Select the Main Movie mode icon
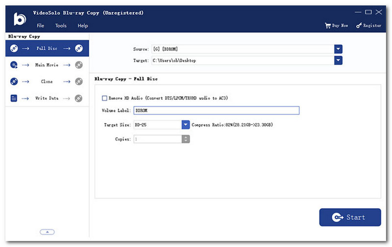Screen dimensions: 392x247 click(14, 65)
